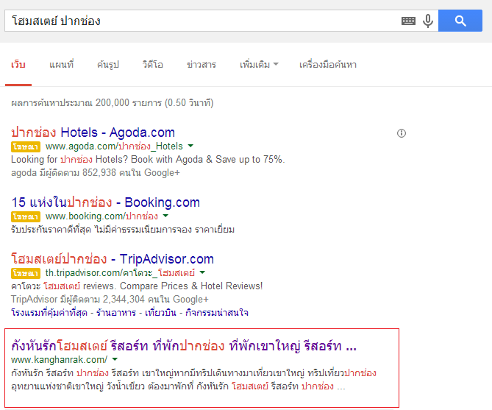Viewport: 492px width, 410px height.
Task: Click the โฆษณา ad badge on Booking.com result
Action: tap(26, 217)
